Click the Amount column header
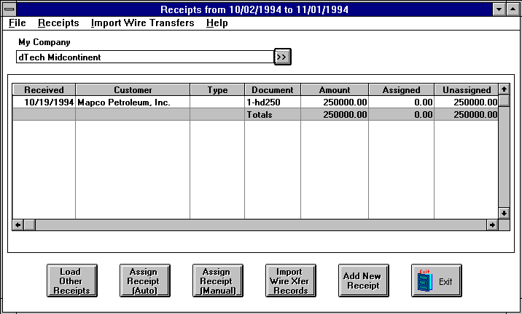Viewport: 522px width, 314px height. [335, 90]
